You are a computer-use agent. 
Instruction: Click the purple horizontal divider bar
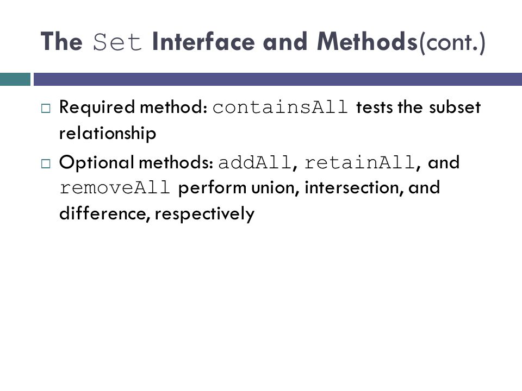coord(278,79)
